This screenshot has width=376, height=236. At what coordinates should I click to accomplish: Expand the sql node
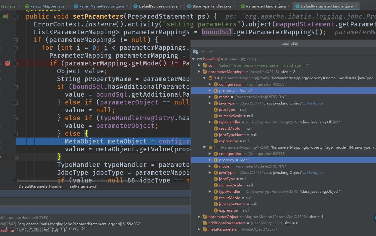[x=199, y=65]
